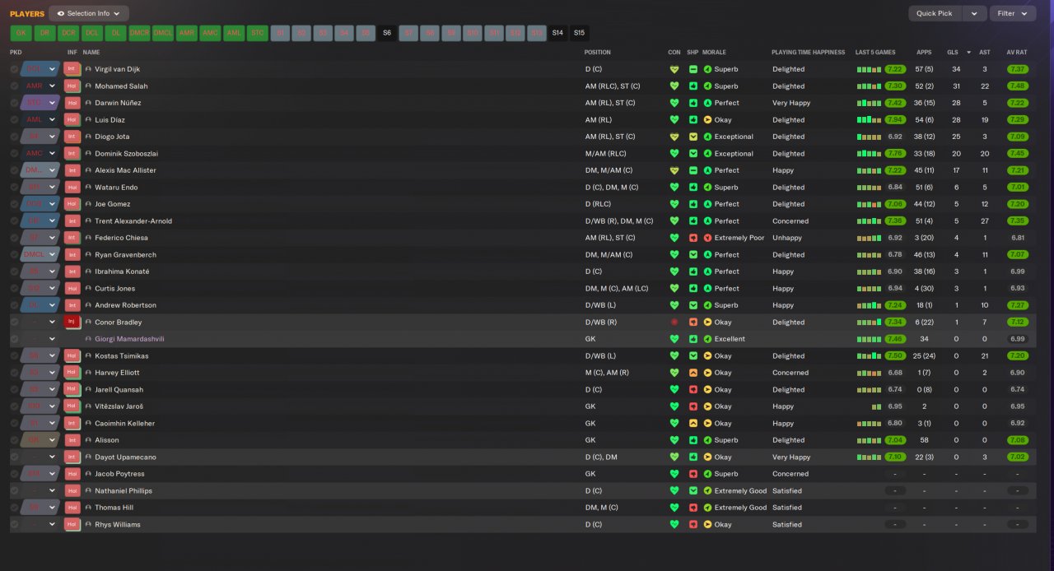This screenshot has height=571, width=1054.
Task: Open the position dropdown for Dominik Szoboszlai
Action: (x=52, y=153)
